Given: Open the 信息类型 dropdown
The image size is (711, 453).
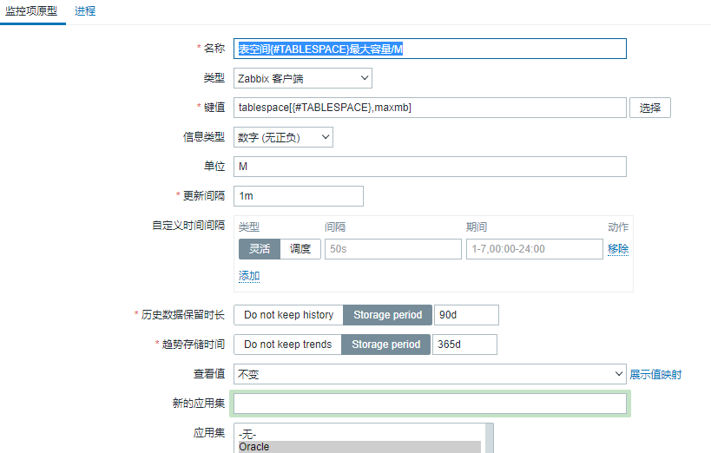Looking at the screenshot, I should [x=283, y=137].
